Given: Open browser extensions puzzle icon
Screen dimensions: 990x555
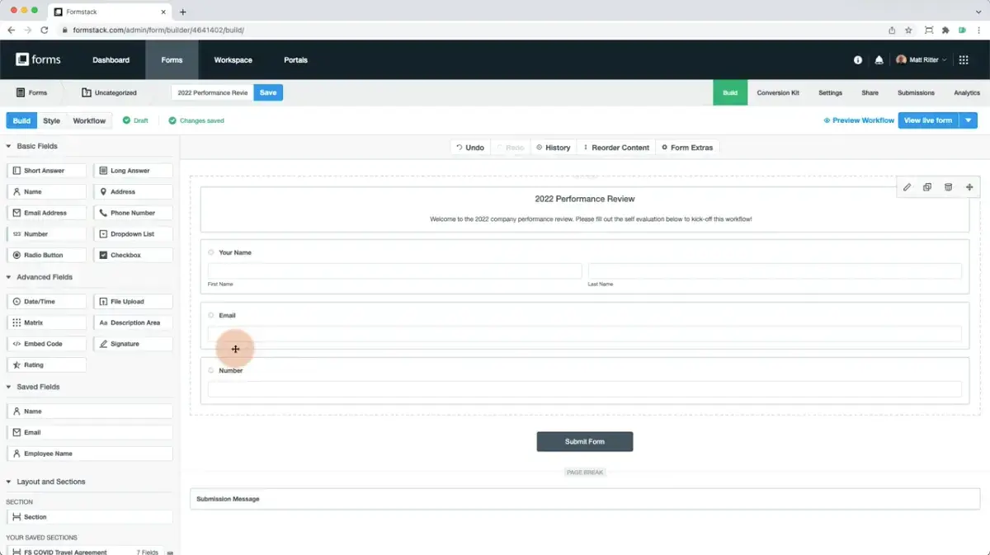Looking at the screenshot, I should click(x=945, y=30).
